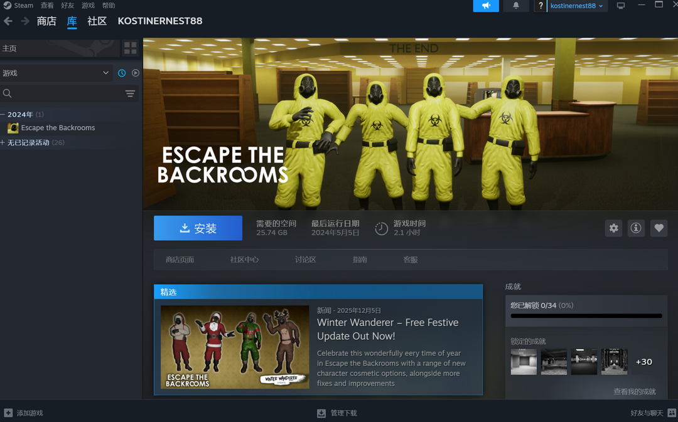Screen dimensions: 678x422
Task: Open the 指南 link
Action: point(360,260)
